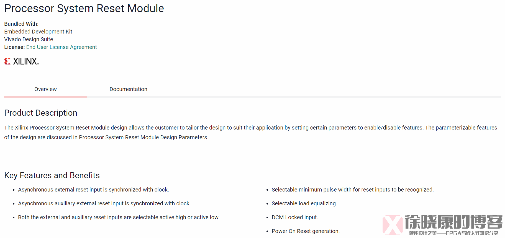Click the Key Features and Benefits heading
The image size is (505, 238).
tap(52, 175)
